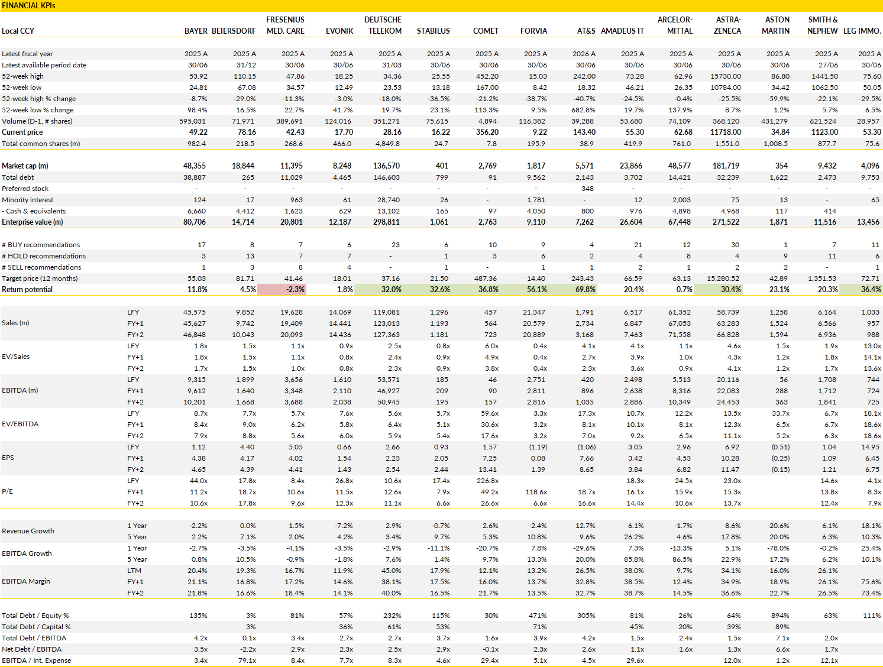883x667 pixels.
Task: Select Deutsche Telekom enterprise value 298,811
Action: (386, 222)
